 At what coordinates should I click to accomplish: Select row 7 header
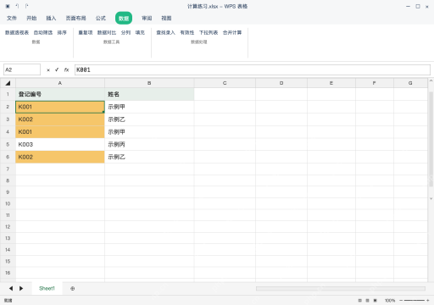(x=8, y=169)
